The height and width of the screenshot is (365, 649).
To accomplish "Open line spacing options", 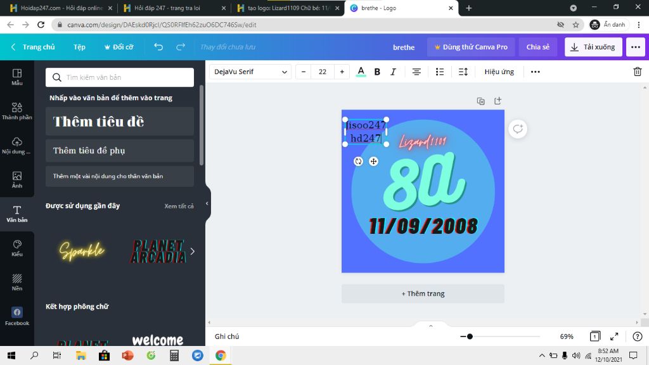I will coord(463,72).
